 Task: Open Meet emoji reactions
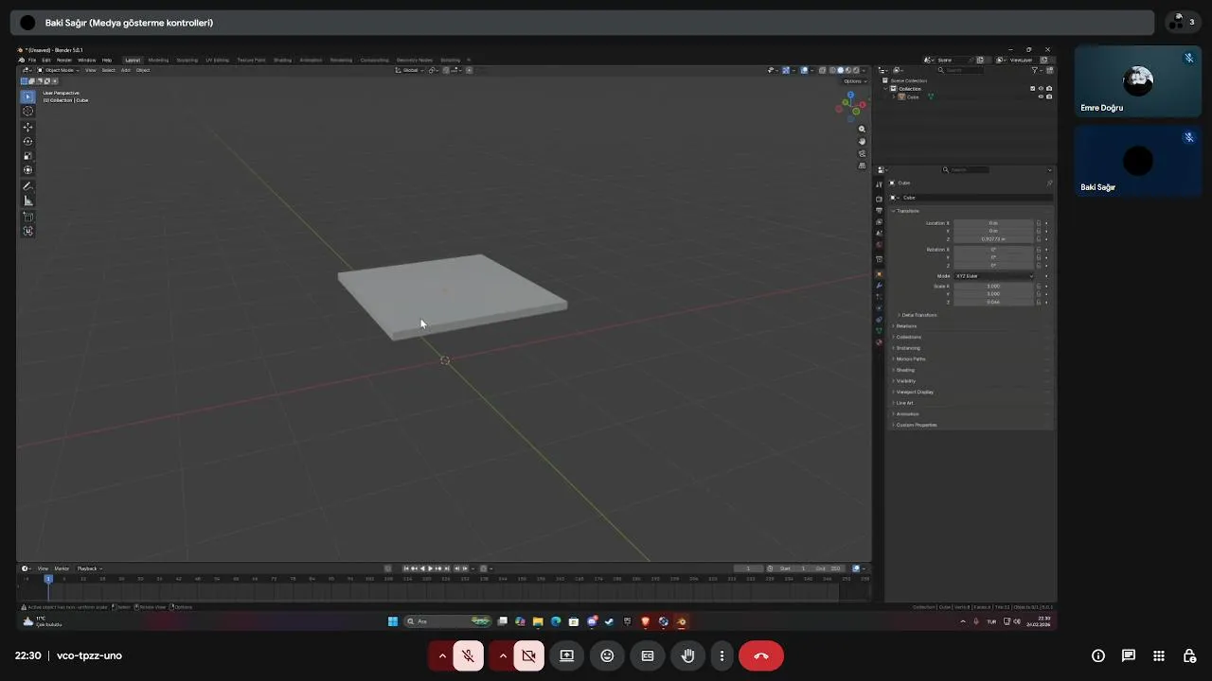click(x=607, y=655)
